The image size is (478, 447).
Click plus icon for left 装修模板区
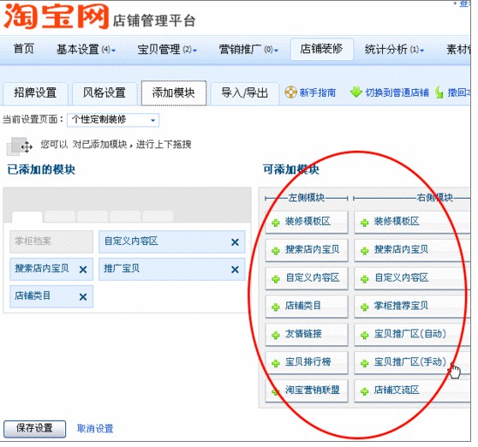tap(276, 223)
